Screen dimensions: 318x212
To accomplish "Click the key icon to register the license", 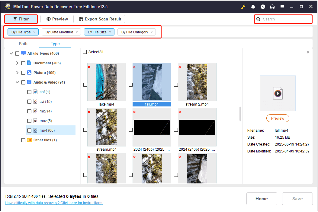I will point(243,7).
